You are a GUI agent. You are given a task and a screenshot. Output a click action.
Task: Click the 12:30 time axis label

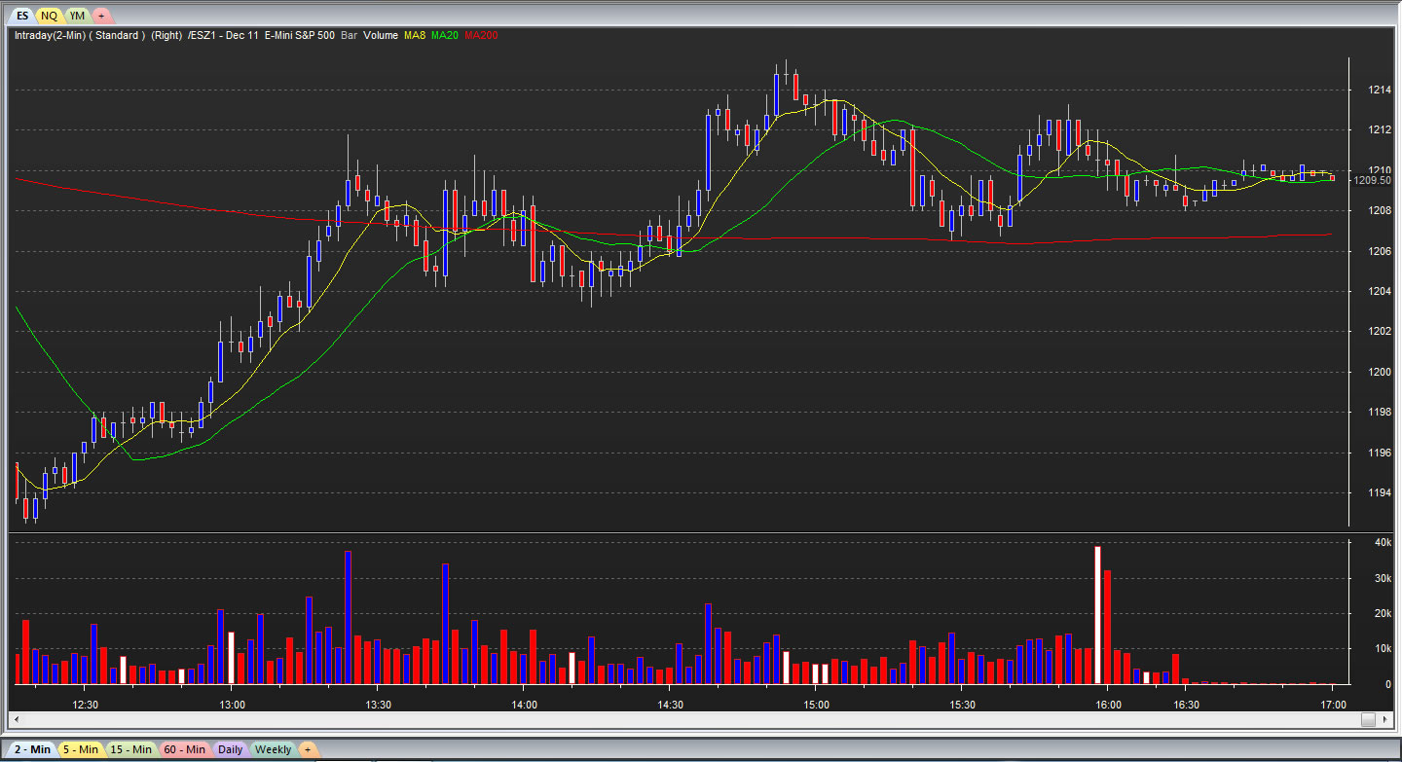click(86, 705)
